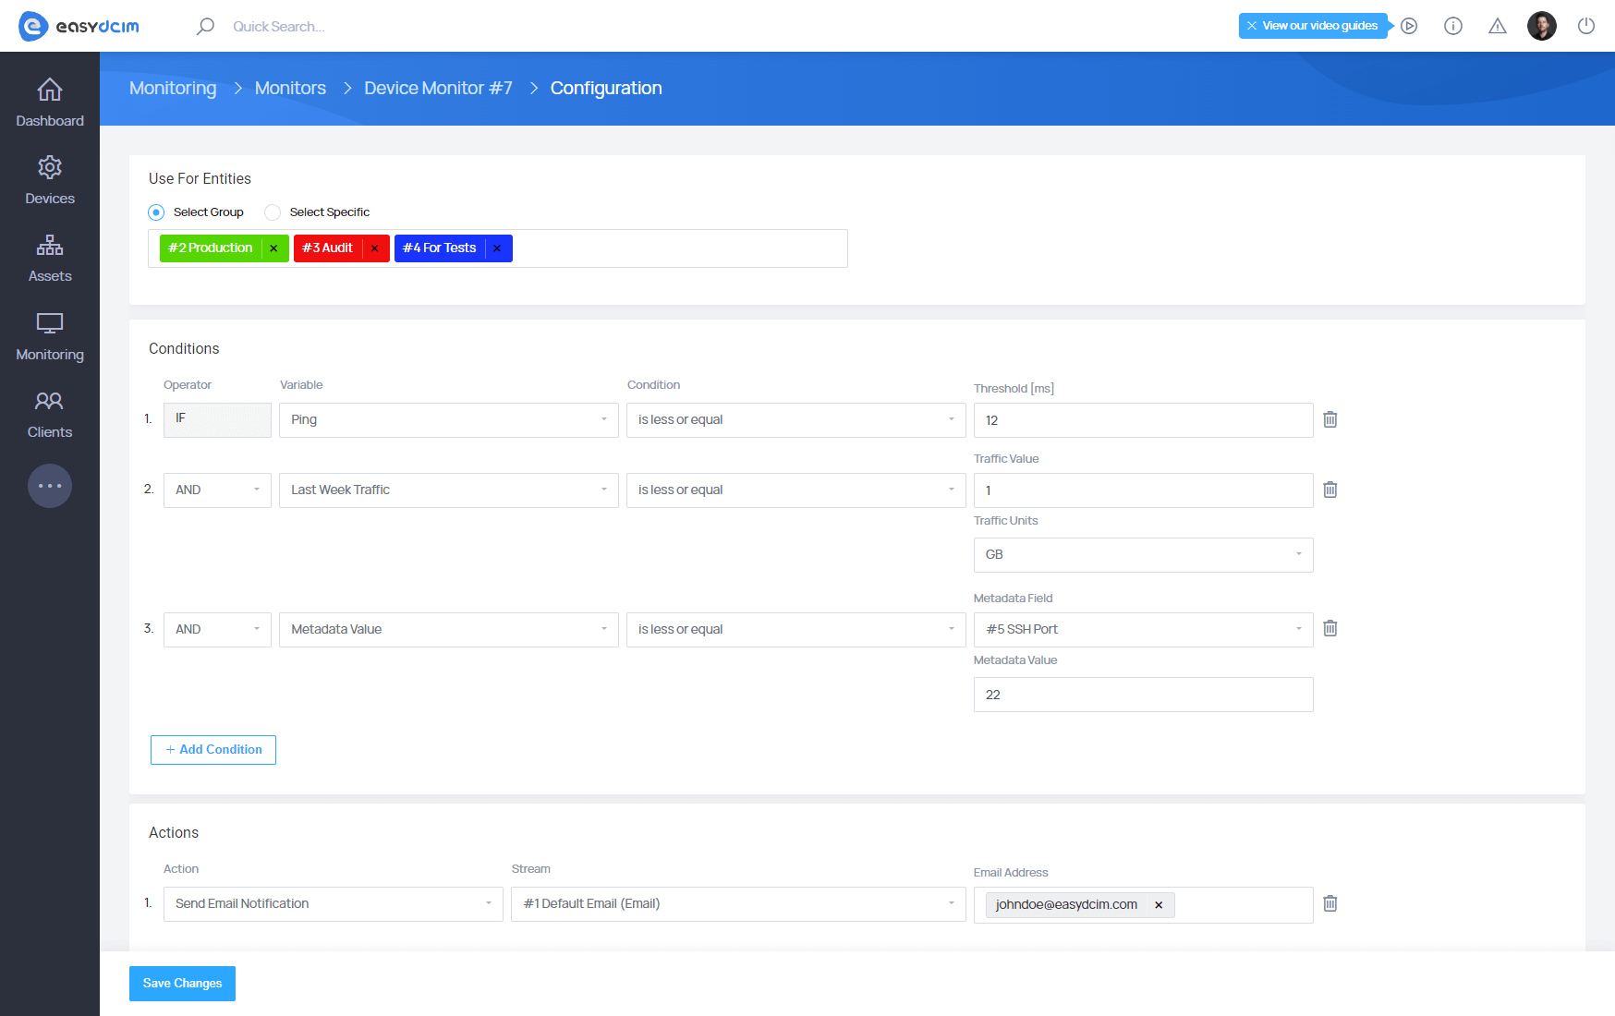This screenshot has width=1615, height=1016.
Task: Click the Add Condition button
Action: [x=212, y=749]
